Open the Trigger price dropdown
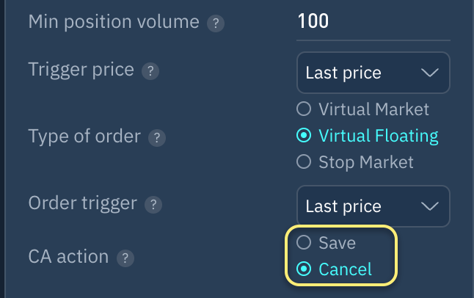Screen dimensions: 474x298 click(x=373, y=73)
